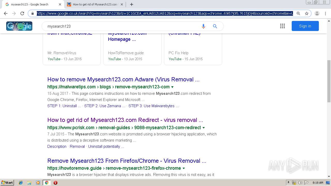Click scrollbar down arrow
The width and height of the screenshot is (331, 186).
(329, 177)
